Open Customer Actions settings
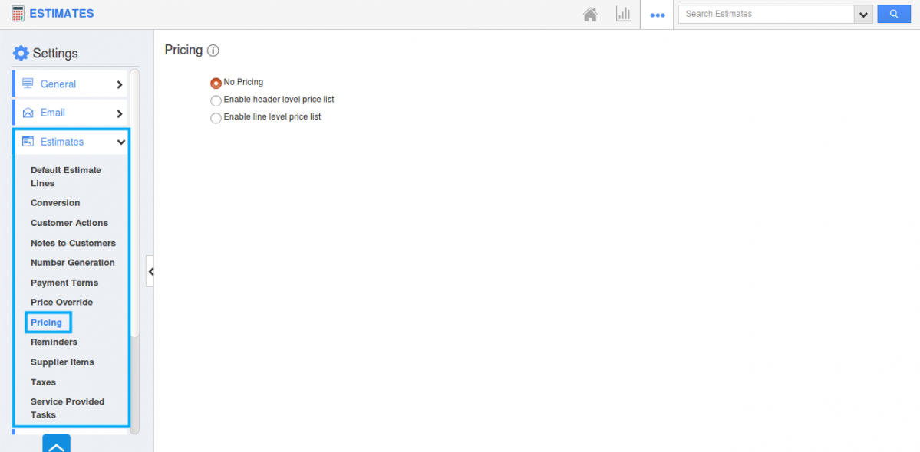 pyautogui.click(x=69, y=223)
